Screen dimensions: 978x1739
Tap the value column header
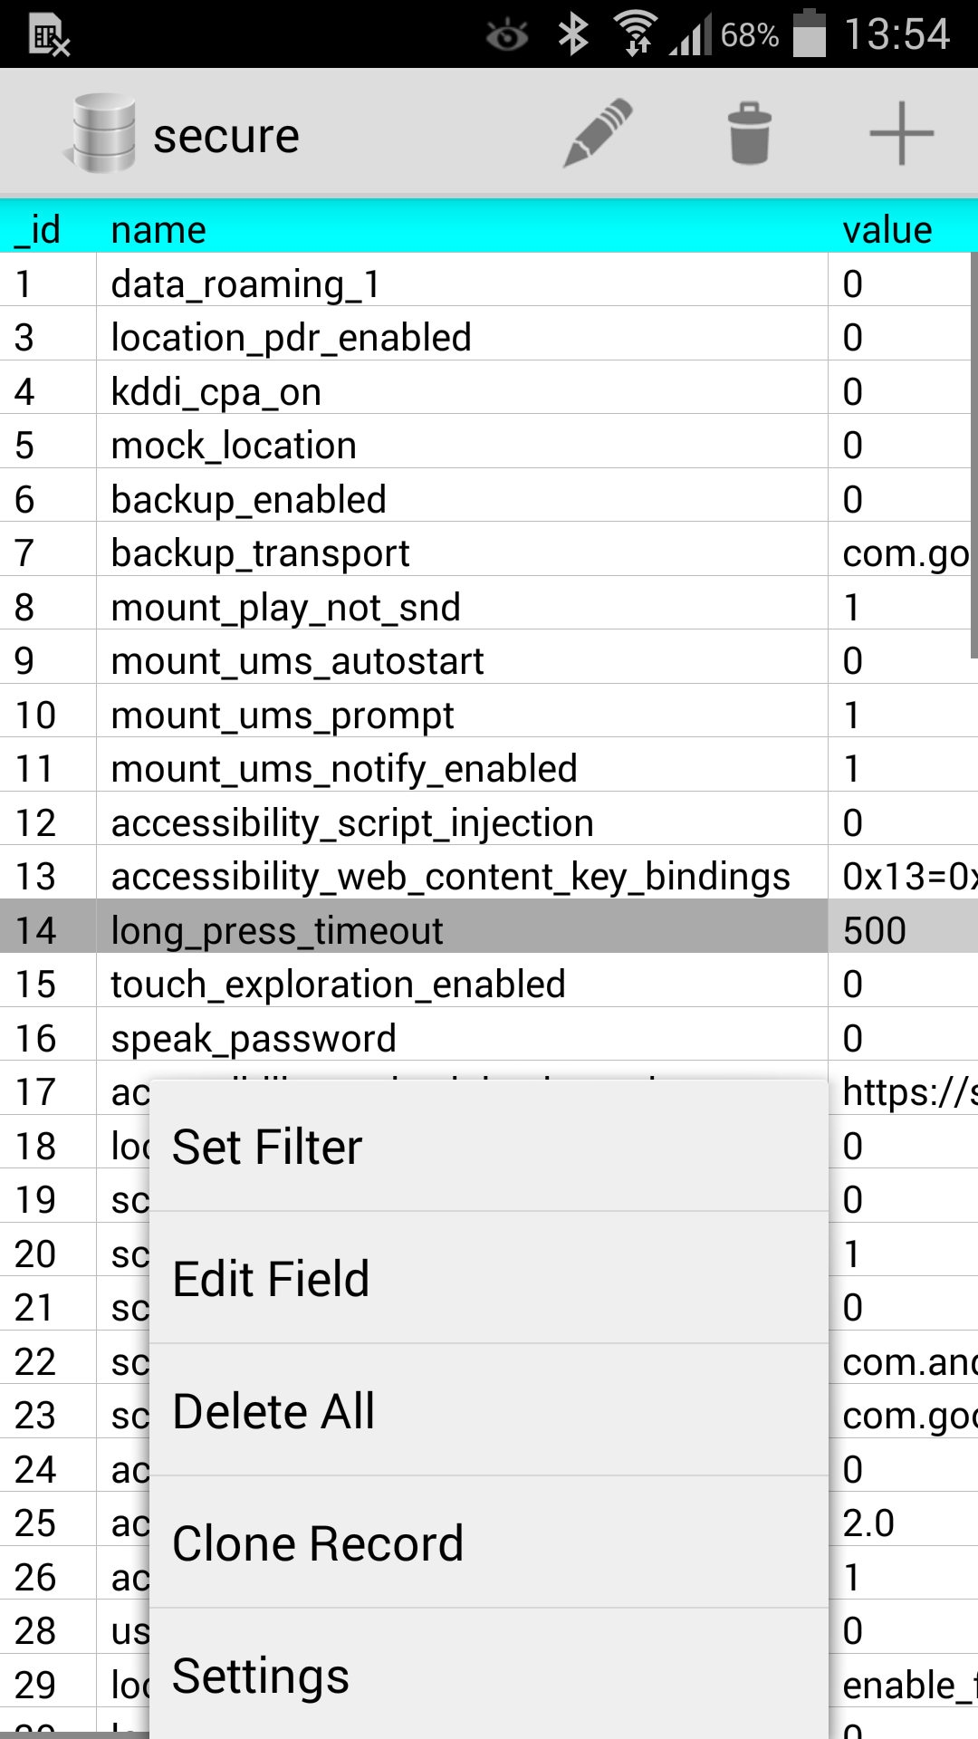tap(887, 229)
